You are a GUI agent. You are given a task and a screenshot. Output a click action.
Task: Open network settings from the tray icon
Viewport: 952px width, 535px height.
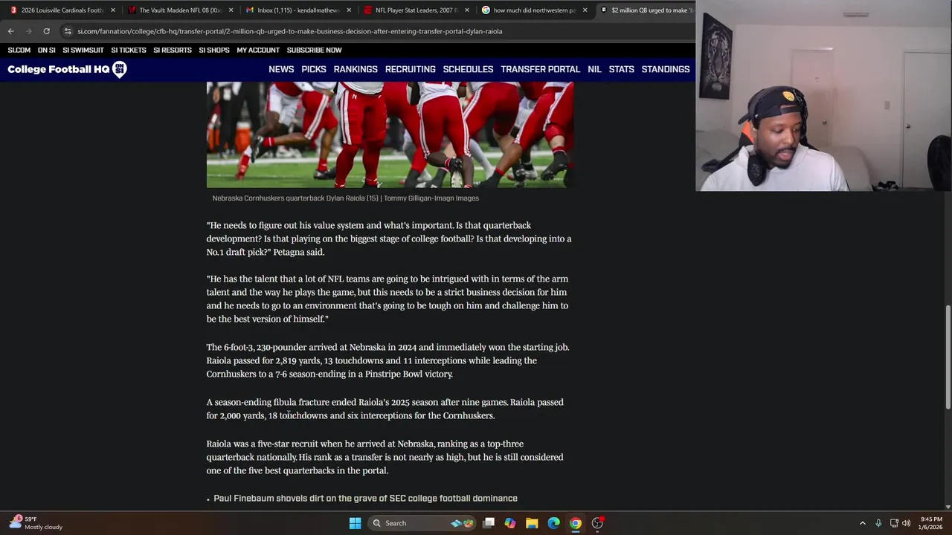click(x=894, y=523)
